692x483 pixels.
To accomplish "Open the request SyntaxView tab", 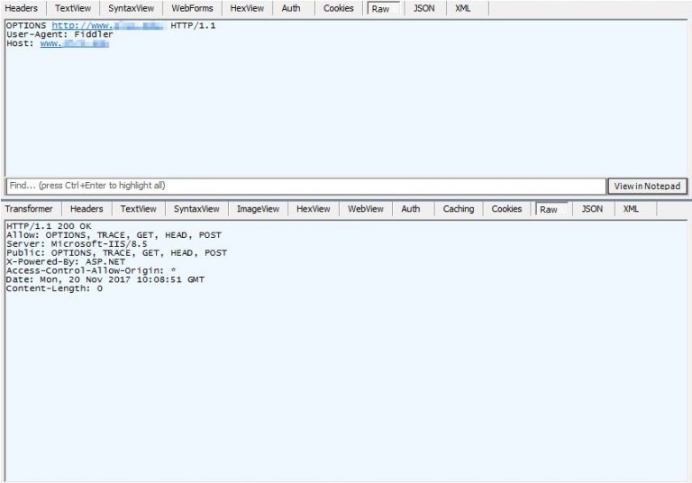I will (131, 8).
